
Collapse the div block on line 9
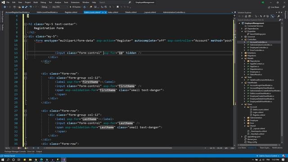[x=26, y=36]
